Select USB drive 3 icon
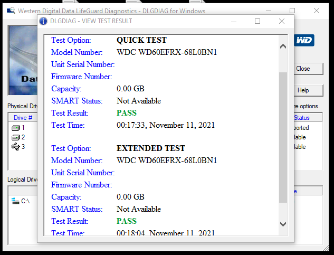Viewport: 334px width, 255px height. 15,147
